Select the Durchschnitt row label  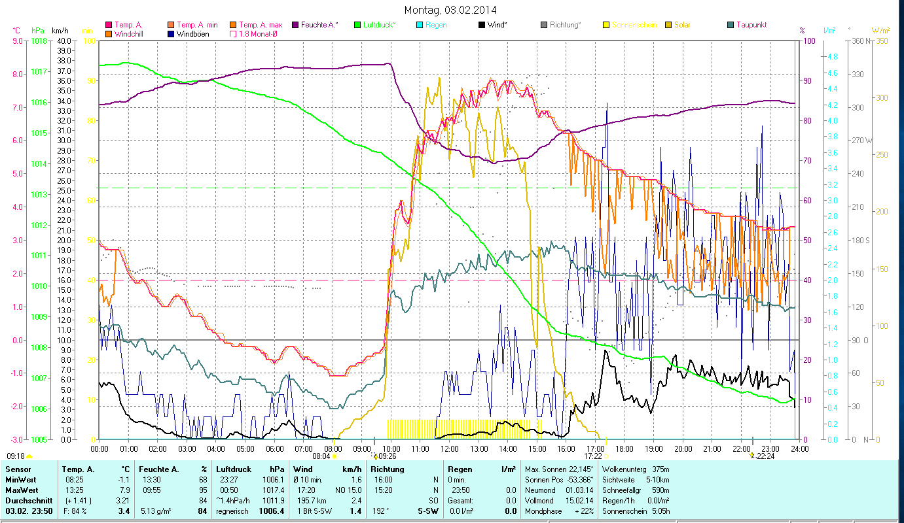(x=28, y=501)
